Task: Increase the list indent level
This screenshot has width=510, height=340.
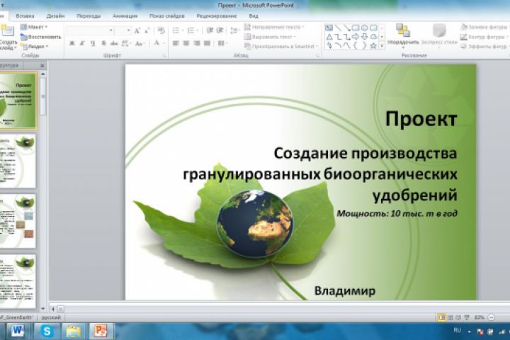Action: (x=220, y=30)
